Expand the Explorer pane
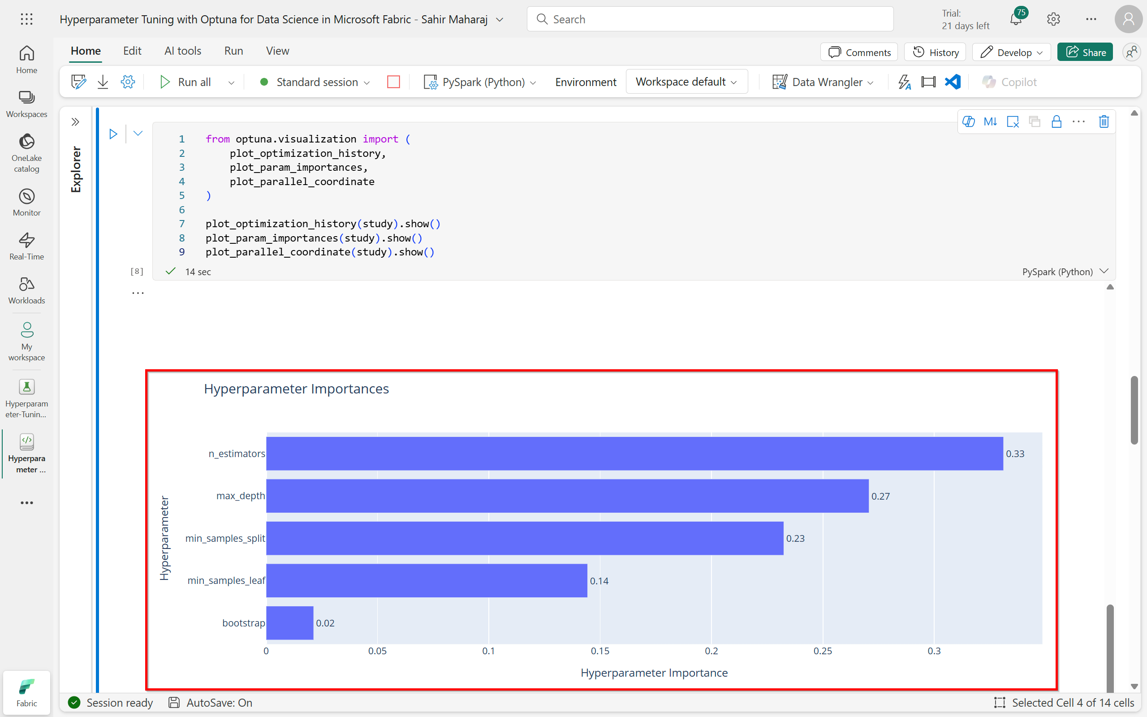 click(75, 122)
